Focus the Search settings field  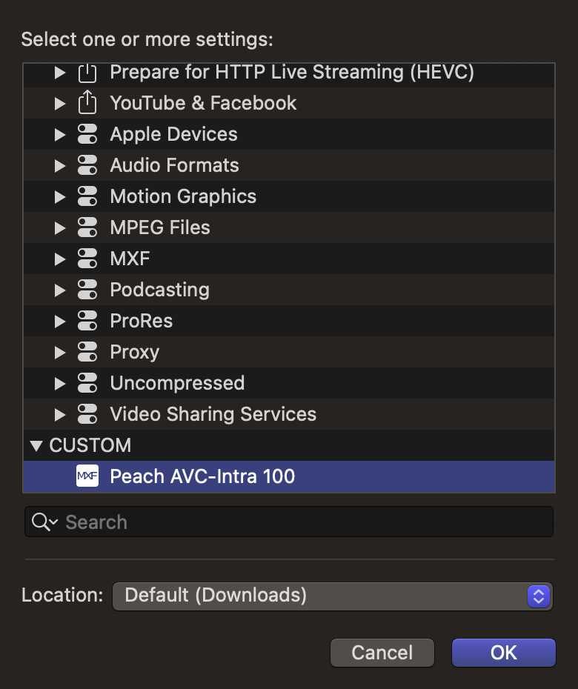click(289, 522)
